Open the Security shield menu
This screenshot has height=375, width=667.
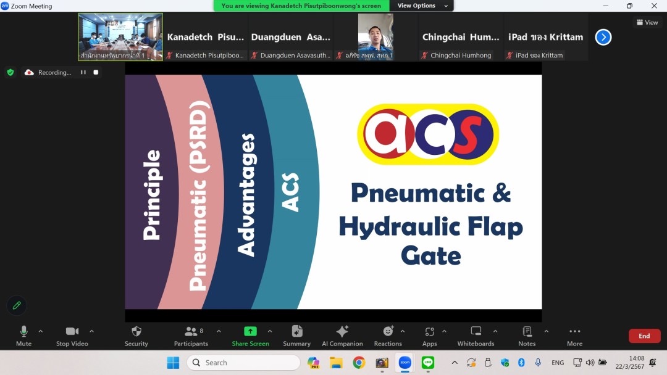(136, 336)
